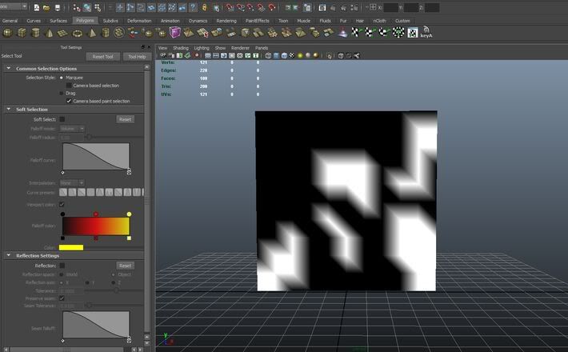Screen dimensions: 568x352
Task: Select the Drag selection style radio button
Action: point(62,93)
